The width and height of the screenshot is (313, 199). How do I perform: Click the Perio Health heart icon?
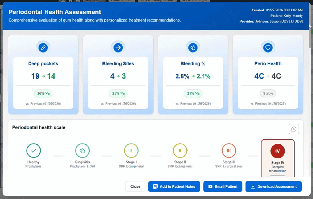click(x=268, y=48)
